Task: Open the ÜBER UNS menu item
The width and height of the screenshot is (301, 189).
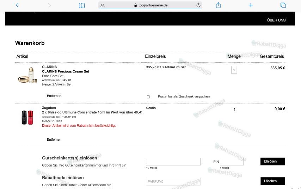Action: (276, 20)
